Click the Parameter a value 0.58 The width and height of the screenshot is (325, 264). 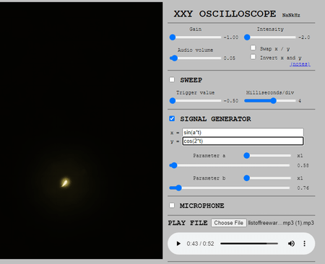click(303, 165)
